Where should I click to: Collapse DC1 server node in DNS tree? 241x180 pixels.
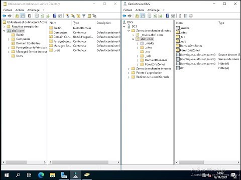125,26
